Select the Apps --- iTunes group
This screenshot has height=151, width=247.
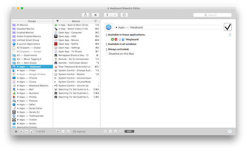32,82
